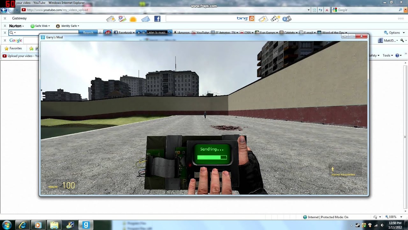Click Add to Favorites Bar star icon
Viewport: 408px width, 230px height.
click(31, 49)
